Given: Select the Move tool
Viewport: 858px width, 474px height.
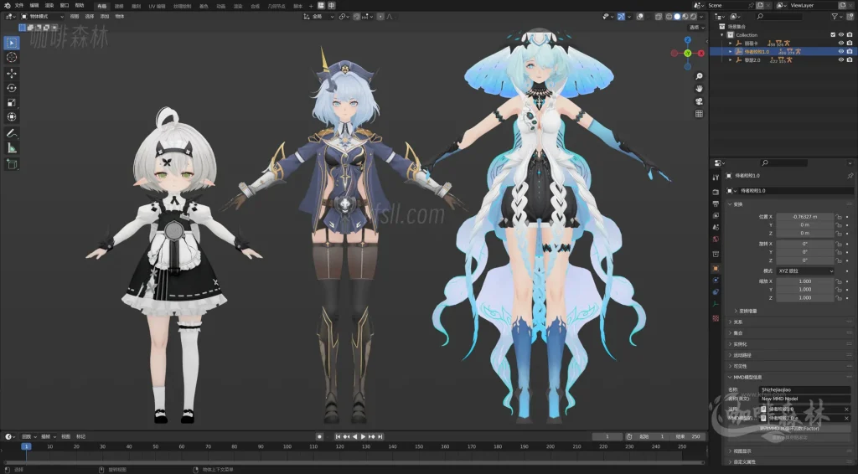Looking at the screenshot, I should 12,73.
